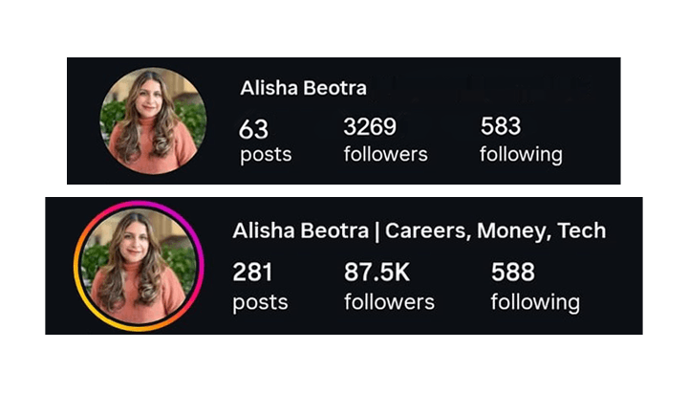
Task: Open the '588' following count
Action: [513, 272]
